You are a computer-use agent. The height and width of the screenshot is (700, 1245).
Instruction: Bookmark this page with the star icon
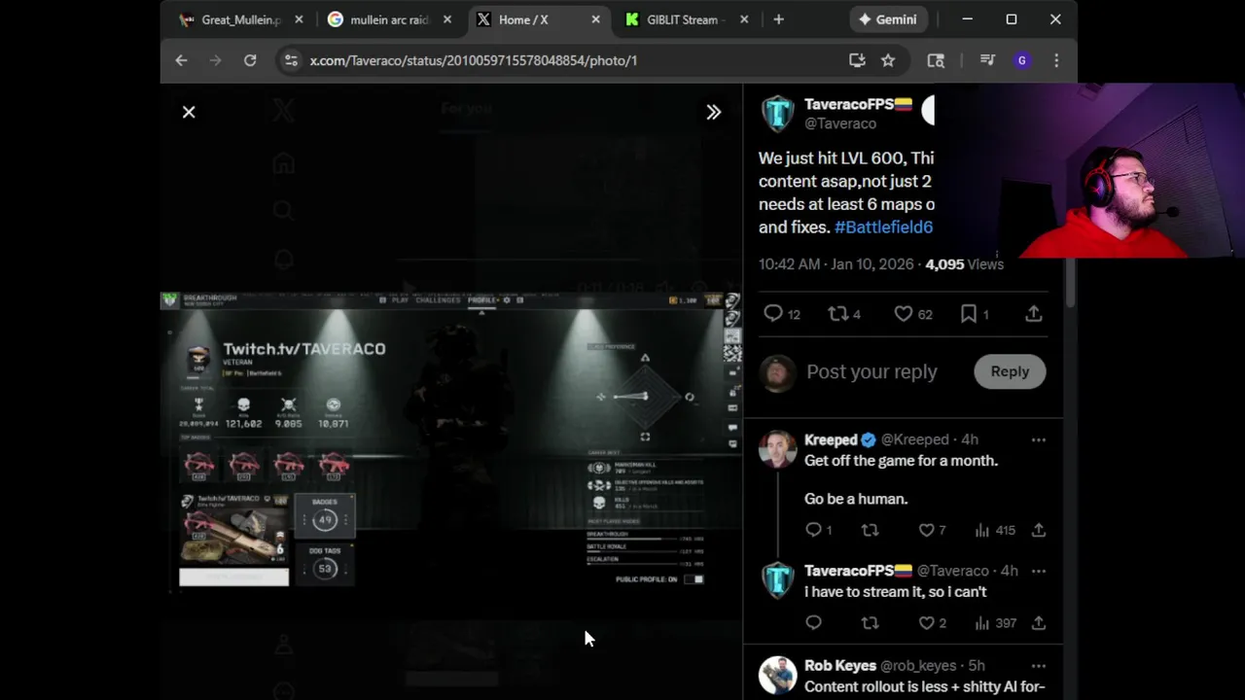pyautogui.click(x=888, y=60)
